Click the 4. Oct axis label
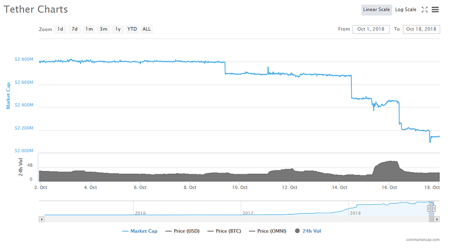This screenshot has width=451, height=250. [x=90, y=187]
